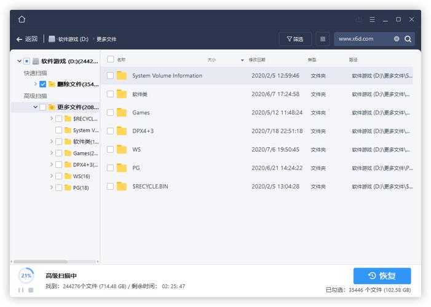
Task: Click the share/export icon in title bar
Action: tap(358, 20)
